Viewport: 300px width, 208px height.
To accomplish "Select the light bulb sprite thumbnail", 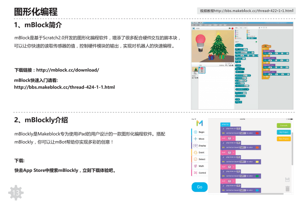I will (202, 70).
